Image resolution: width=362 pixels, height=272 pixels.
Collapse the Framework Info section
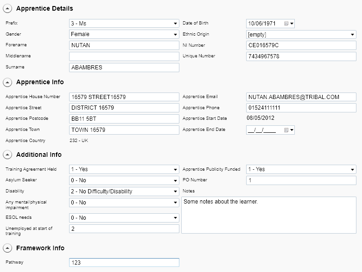7,248
